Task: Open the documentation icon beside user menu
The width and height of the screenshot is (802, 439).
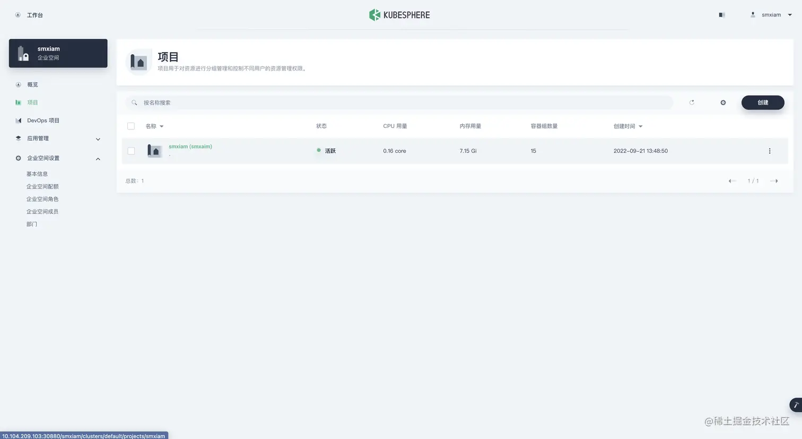Action: pyautogui.click(x=722, y=15)
